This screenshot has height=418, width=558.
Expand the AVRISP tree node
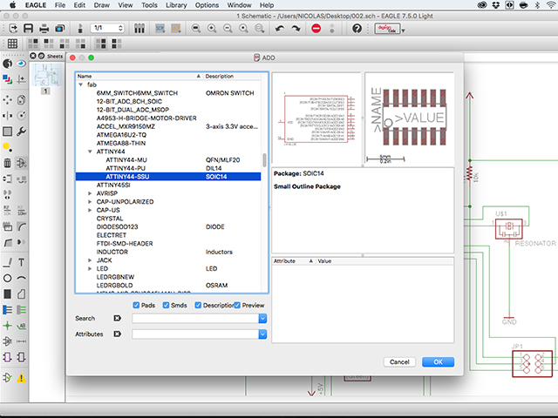coord(90,193)
